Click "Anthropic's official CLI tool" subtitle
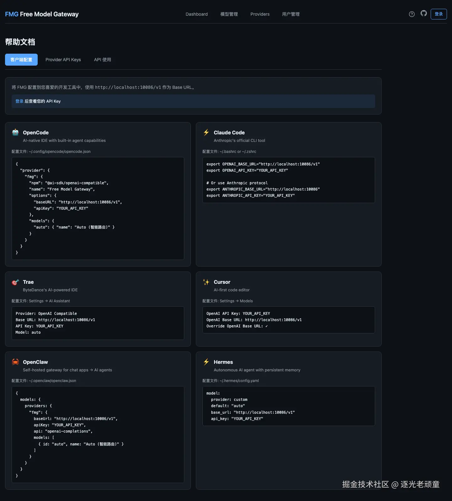 coord(239,141)
